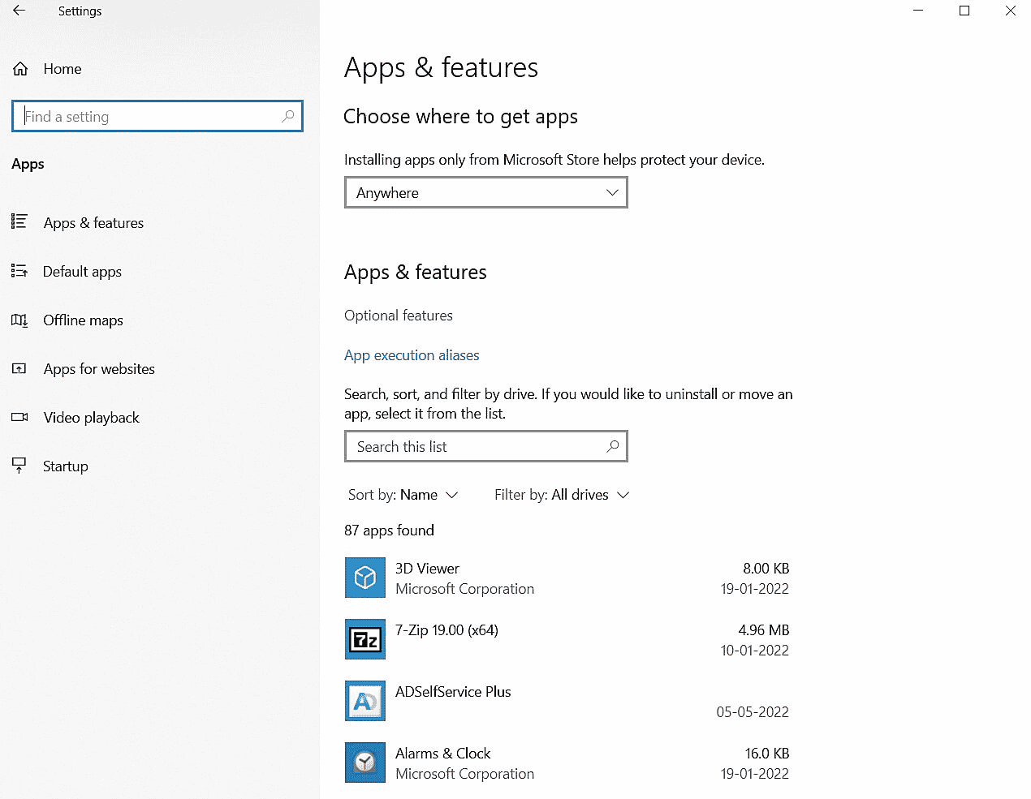1031x799 pixels.
Task: Navigate back using the arrow at top left
Action: pos(19,11)
